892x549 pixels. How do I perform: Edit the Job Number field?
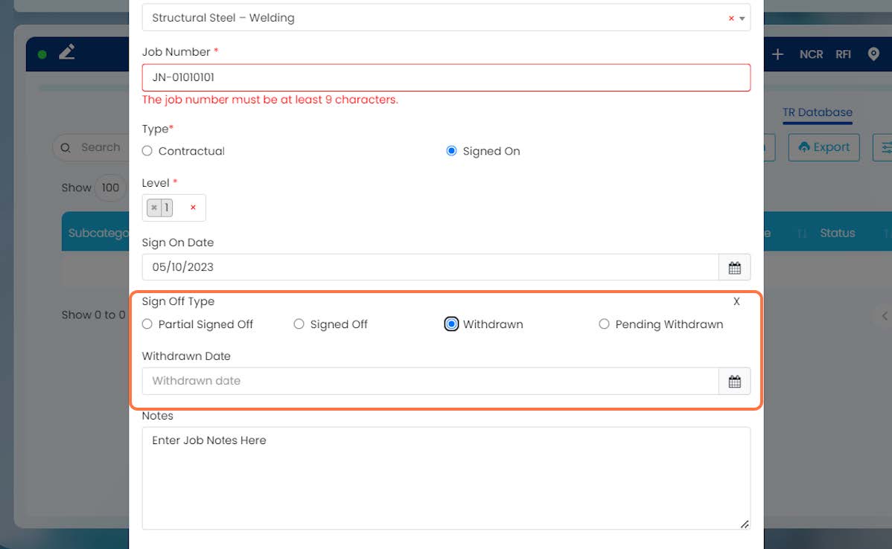tap(446, 77)
